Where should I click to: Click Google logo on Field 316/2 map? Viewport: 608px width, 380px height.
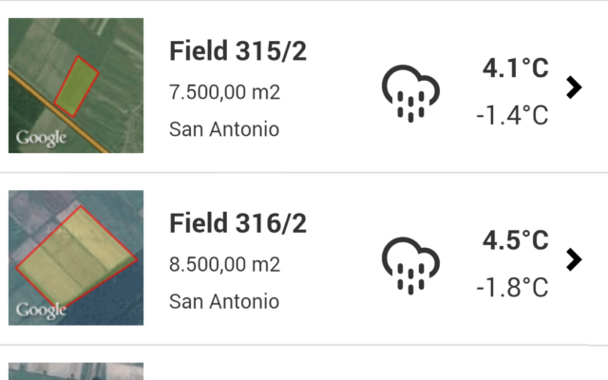(x=41, y=311)
